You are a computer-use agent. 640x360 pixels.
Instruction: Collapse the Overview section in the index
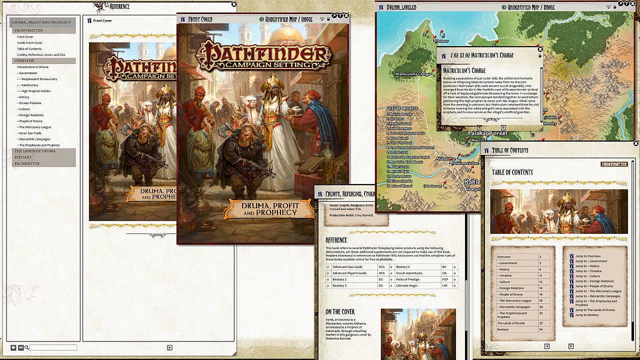[43, 61]
